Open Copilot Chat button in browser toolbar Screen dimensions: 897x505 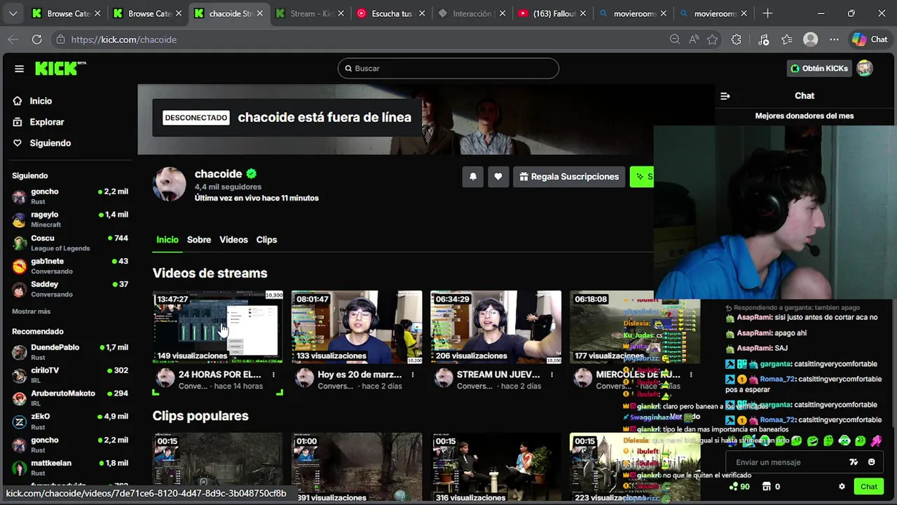click(870, 40)
